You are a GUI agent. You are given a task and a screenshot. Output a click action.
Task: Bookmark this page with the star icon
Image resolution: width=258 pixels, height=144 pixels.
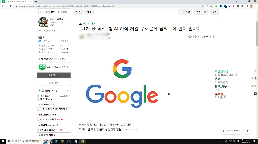[x=211, y=6]
